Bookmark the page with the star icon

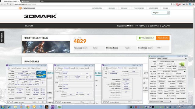174,4
